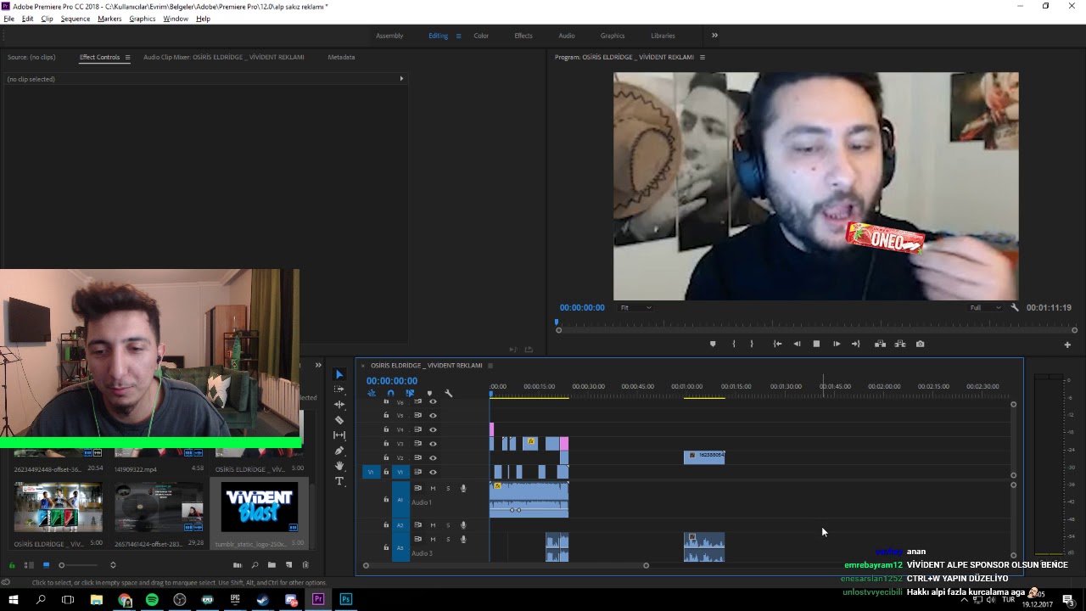
Task: Toggle V3 track visibility eye
Action: (433, 444)
